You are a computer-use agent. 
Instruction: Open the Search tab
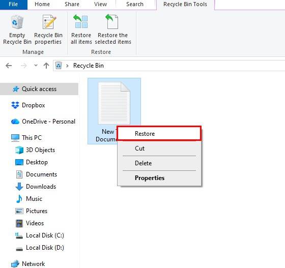(135, 5)
